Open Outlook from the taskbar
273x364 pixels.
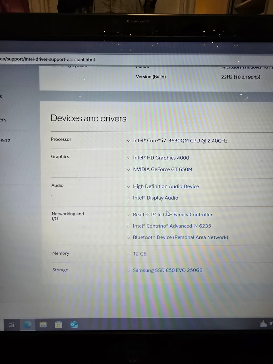pyautogui.click(x=74, y=324)
